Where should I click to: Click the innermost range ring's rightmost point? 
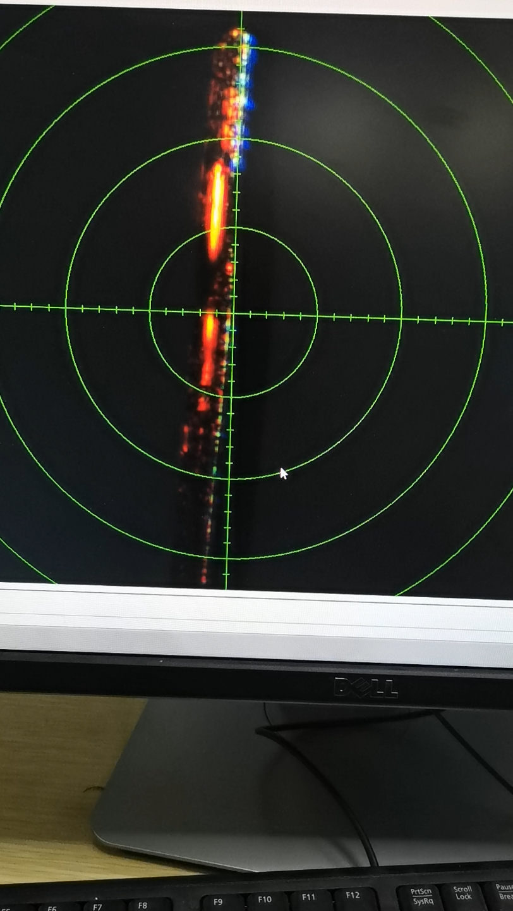pos(317,316)
